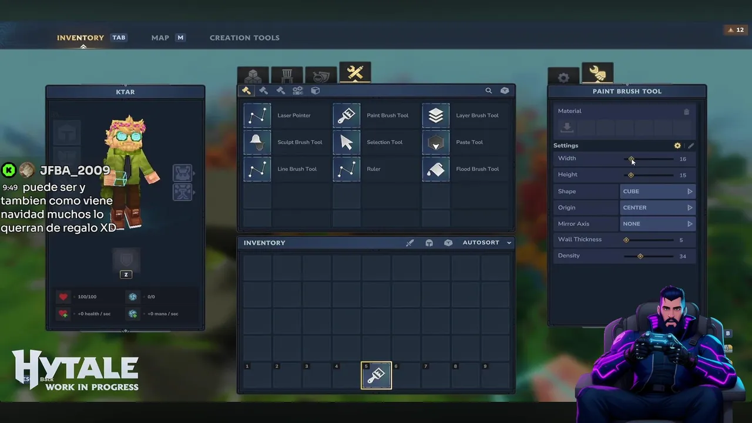This screenshot has height=423, width=752.
Task: Open the gear settings tab above tool panel
Action: (563, 77)
